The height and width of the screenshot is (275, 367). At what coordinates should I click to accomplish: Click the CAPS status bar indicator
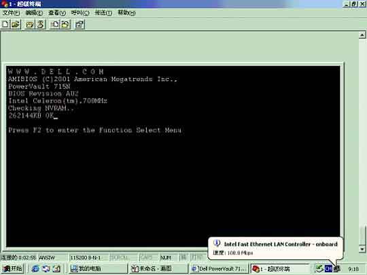click(148, 258)
